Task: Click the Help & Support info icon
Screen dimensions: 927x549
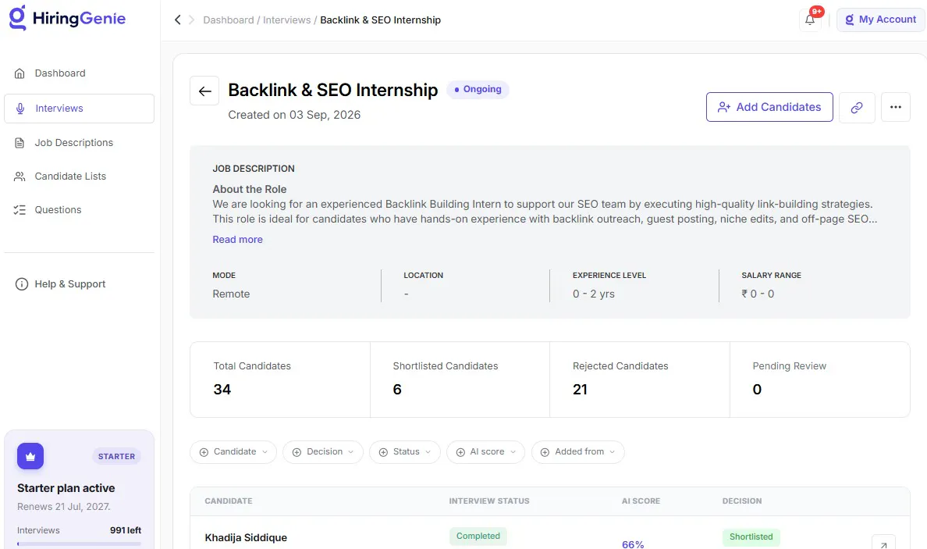Action: pos(21,284)
